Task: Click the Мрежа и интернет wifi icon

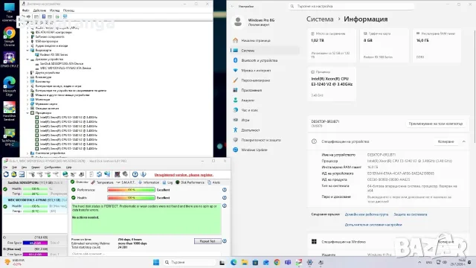Action: point(235,70)
